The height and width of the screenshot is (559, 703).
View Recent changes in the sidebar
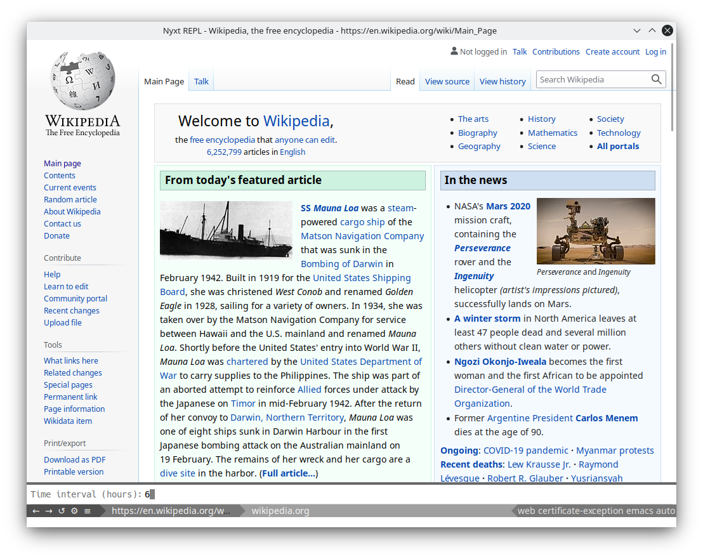(x=72, y=311)
